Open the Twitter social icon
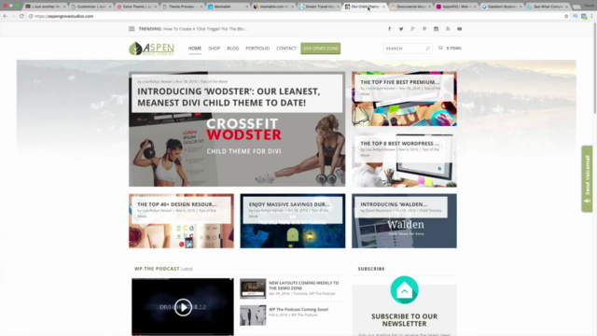597x336 pixels. [x=401, y=29]
